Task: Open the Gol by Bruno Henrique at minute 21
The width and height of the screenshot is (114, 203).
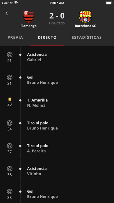Action: tap(57, 80)
